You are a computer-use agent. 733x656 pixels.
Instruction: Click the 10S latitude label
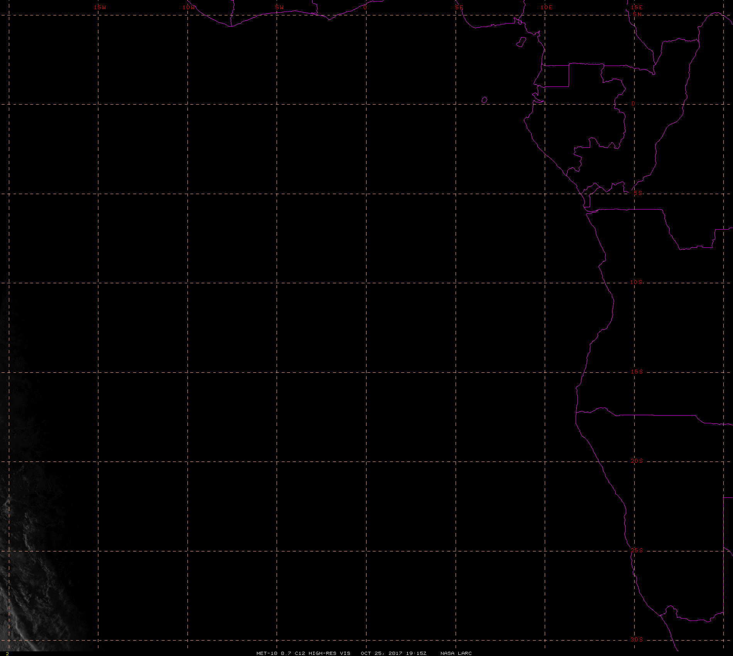[x=637, y=282]
